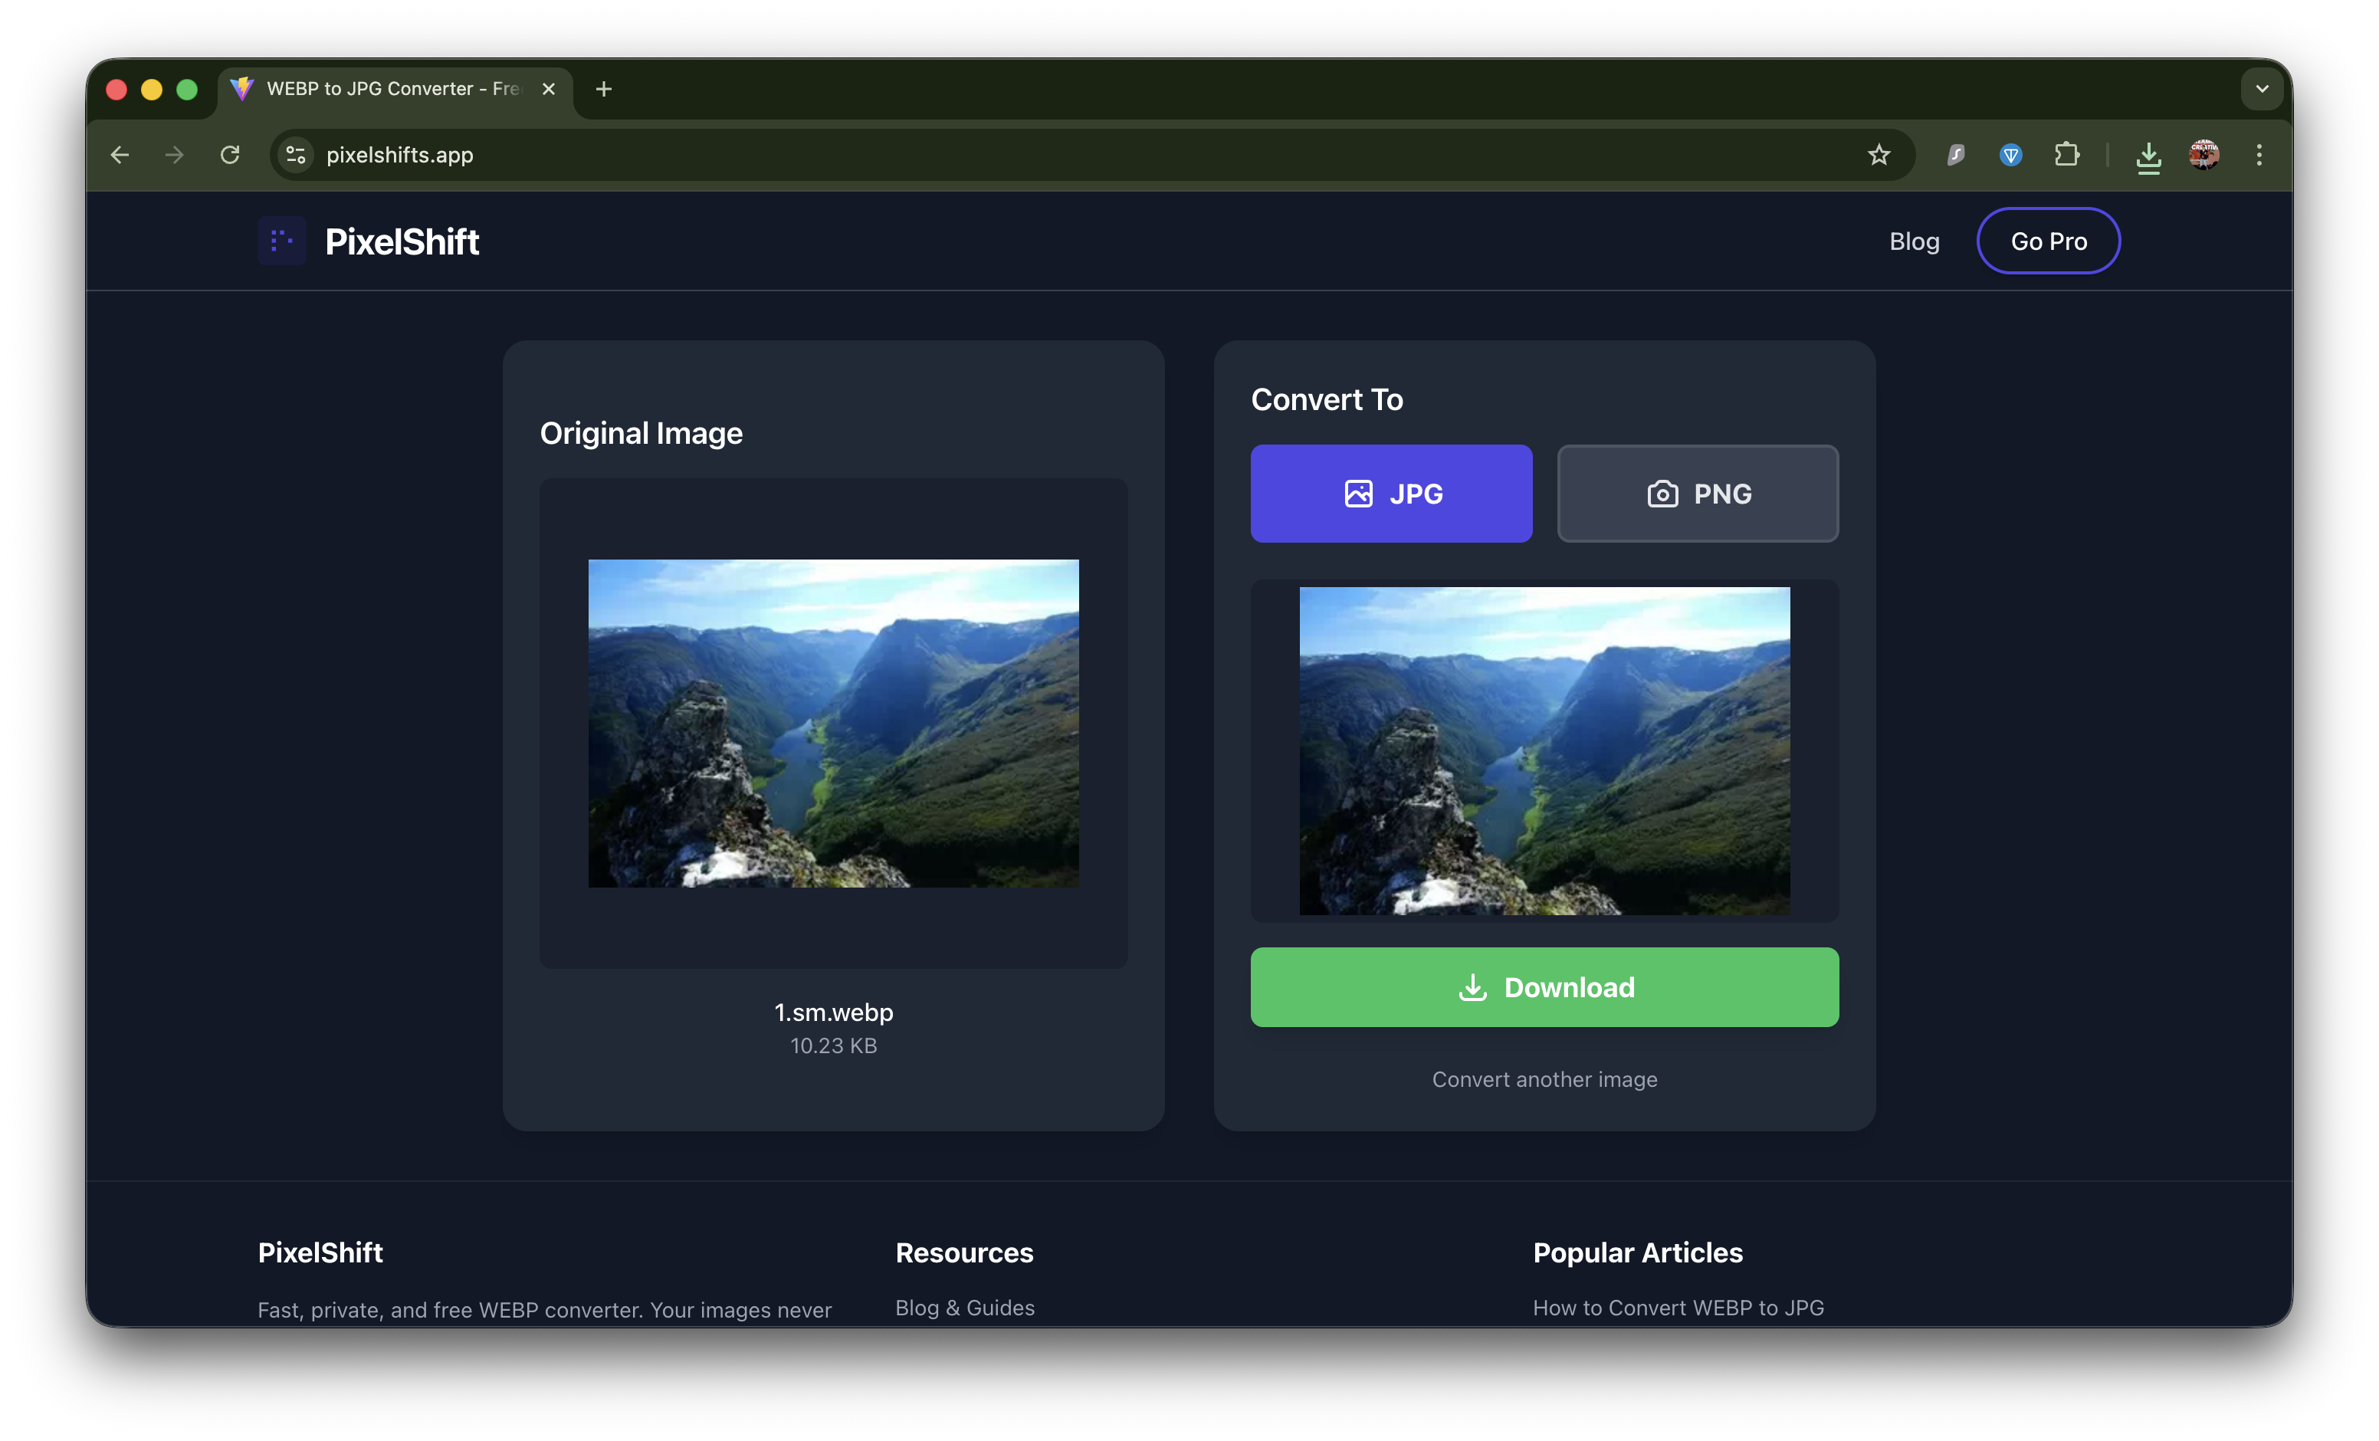Click the PixelShift logo icon

(282, 241)
